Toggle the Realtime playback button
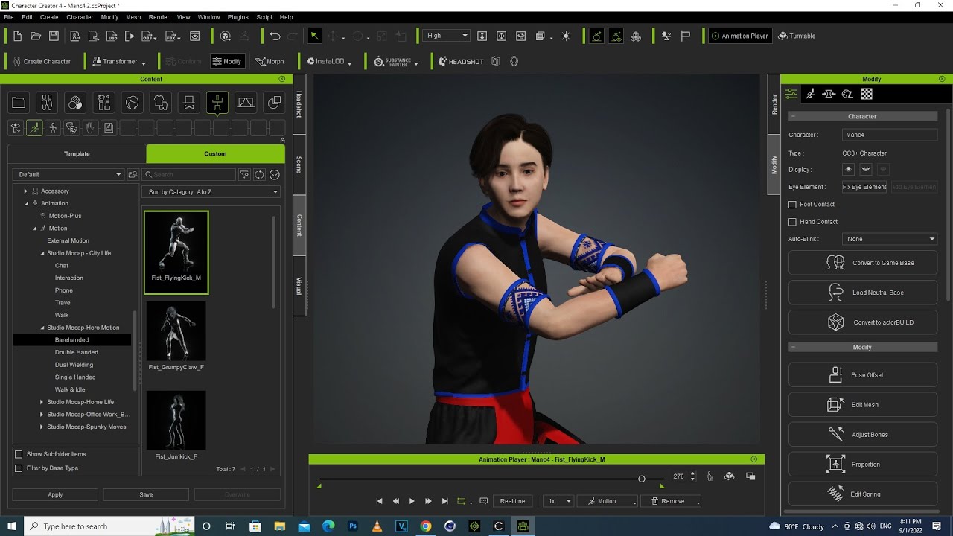Screen dimensions: 953x536 click(512, 501)
